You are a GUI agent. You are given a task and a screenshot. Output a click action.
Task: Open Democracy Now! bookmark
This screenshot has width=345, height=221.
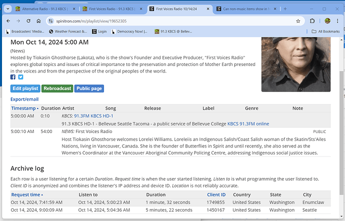click(x=129, y=31)
